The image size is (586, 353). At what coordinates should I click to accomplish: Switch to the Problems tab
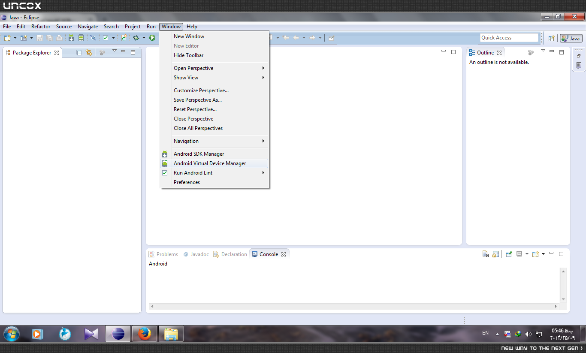coord(163,254)
